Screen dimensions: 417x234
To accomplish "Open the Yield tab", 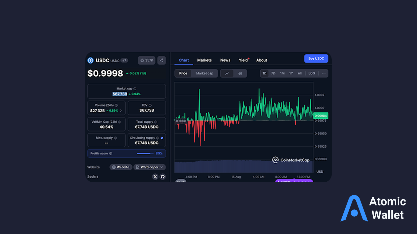I will 244,60.
